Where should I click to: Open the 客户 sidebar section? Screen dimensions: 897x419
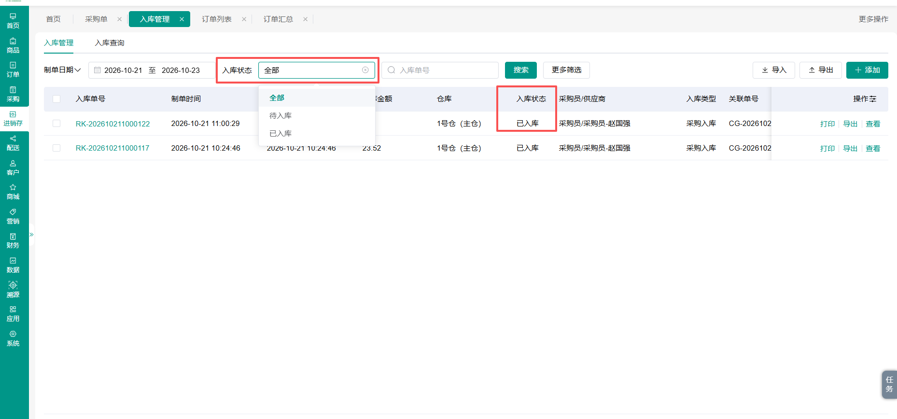(x=13, y=168)
